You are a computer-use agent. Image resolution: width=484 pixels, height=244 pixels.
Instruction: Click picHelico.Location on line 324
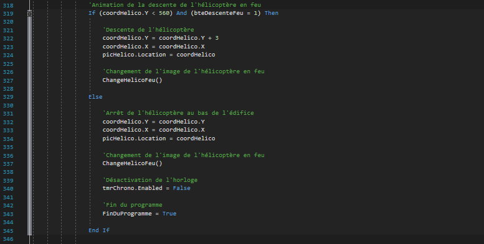(135, 55)
